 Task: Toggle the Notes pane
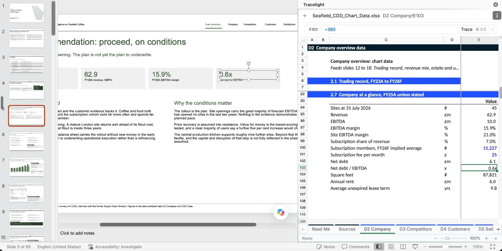326,247
